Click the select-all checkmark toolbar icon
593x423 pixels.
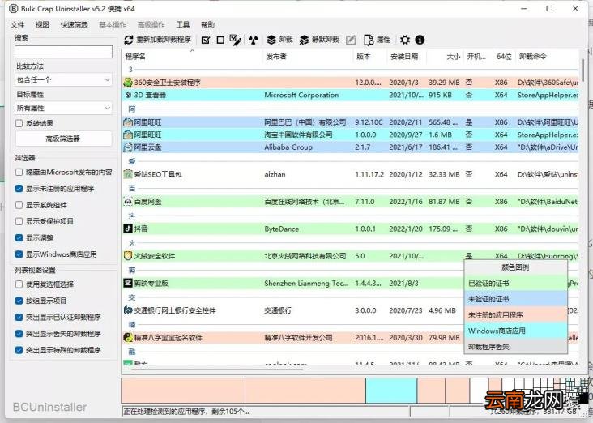coord(206,40)
